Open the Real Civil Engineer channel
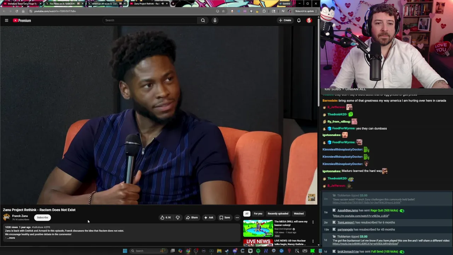 (x=283, y=229)
